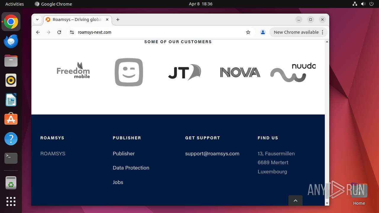Open the network status tray icon

(x=355, y=4)
